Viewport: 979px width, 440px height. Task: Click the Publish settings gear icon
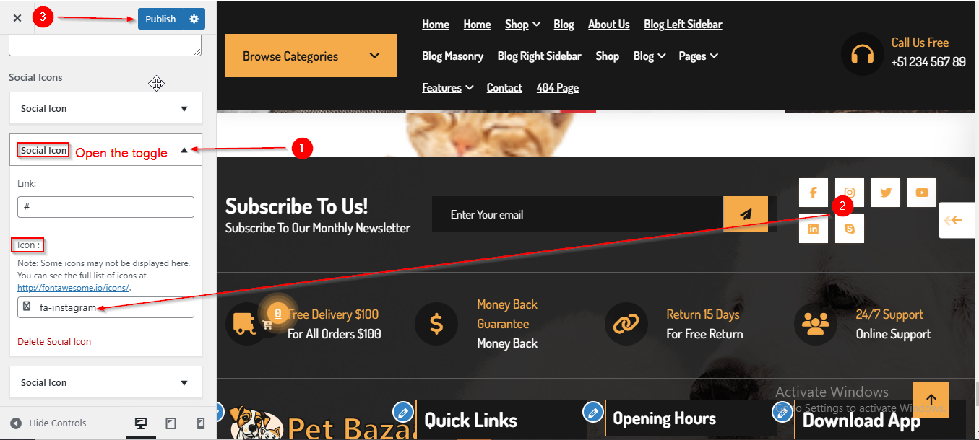click(194, 19)
